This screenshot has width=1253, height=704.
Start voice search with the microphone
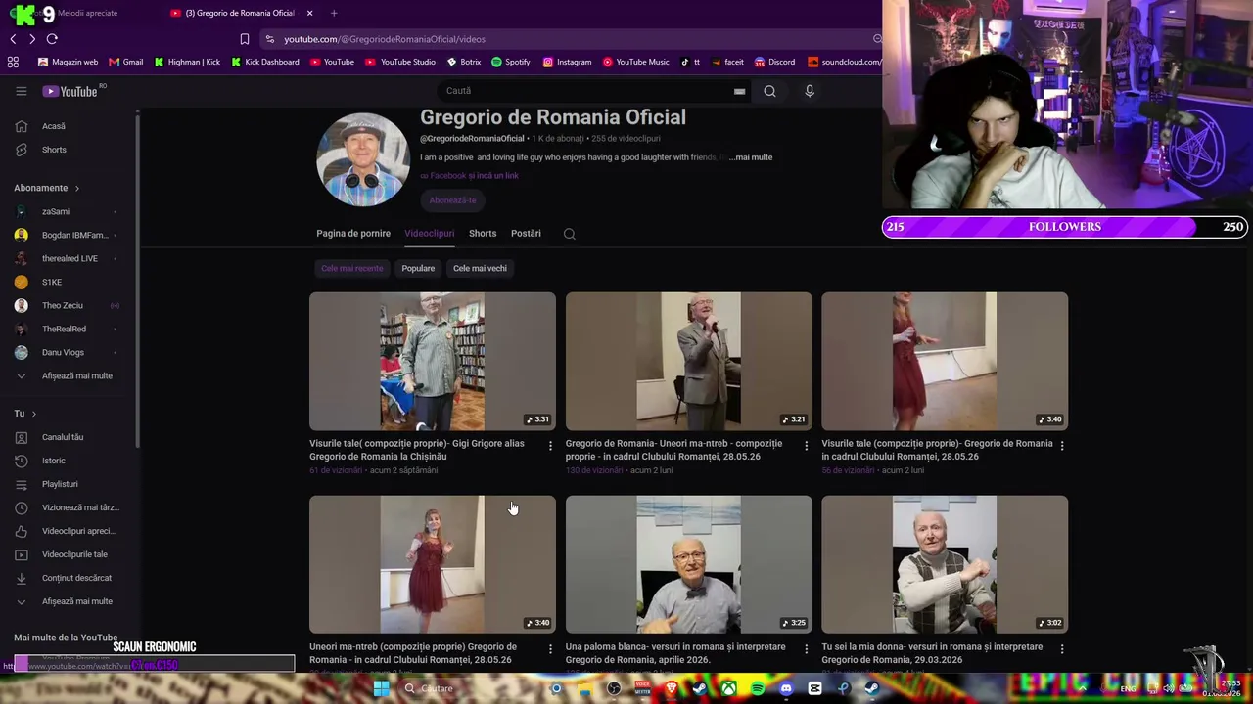pyautogui.click(x=809, y=91)
